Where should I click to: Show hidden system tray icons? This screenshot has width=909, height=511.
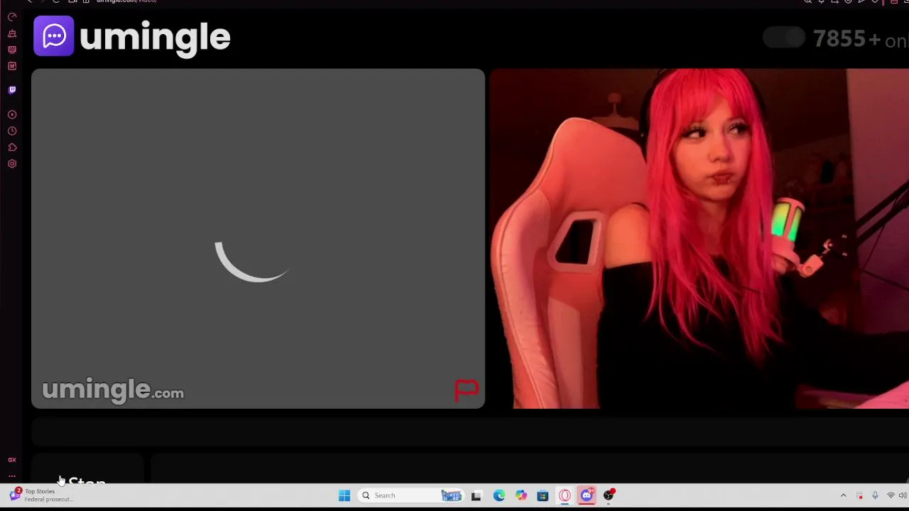point(843,495)
